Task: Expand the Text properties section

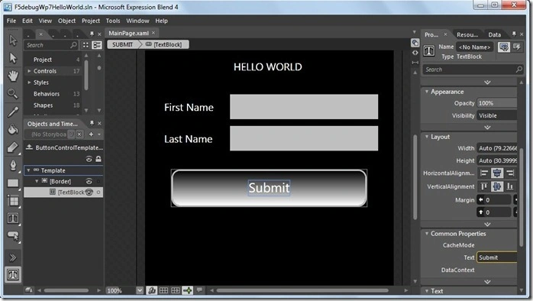Action: 427,291
